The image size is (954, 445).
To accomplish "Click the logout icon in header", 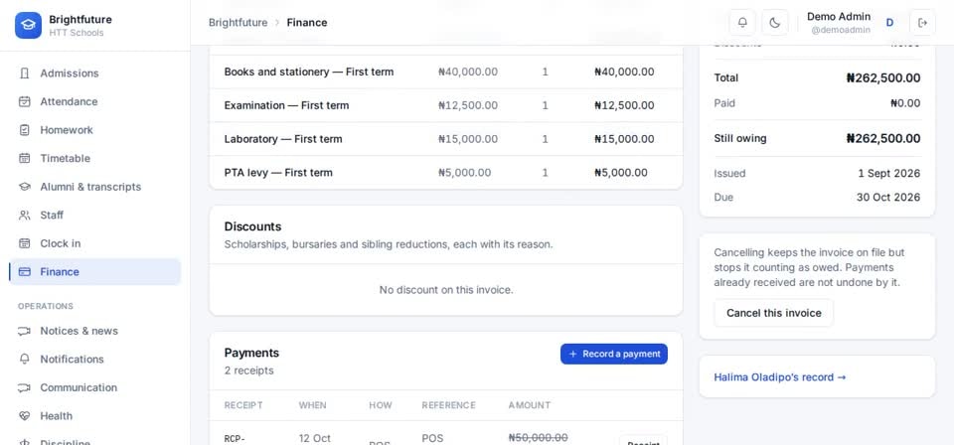I will tap(922, 23).
